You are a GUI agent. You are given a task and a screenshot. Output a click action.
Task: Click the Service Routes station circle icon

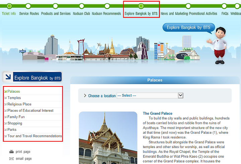point(28,6)
